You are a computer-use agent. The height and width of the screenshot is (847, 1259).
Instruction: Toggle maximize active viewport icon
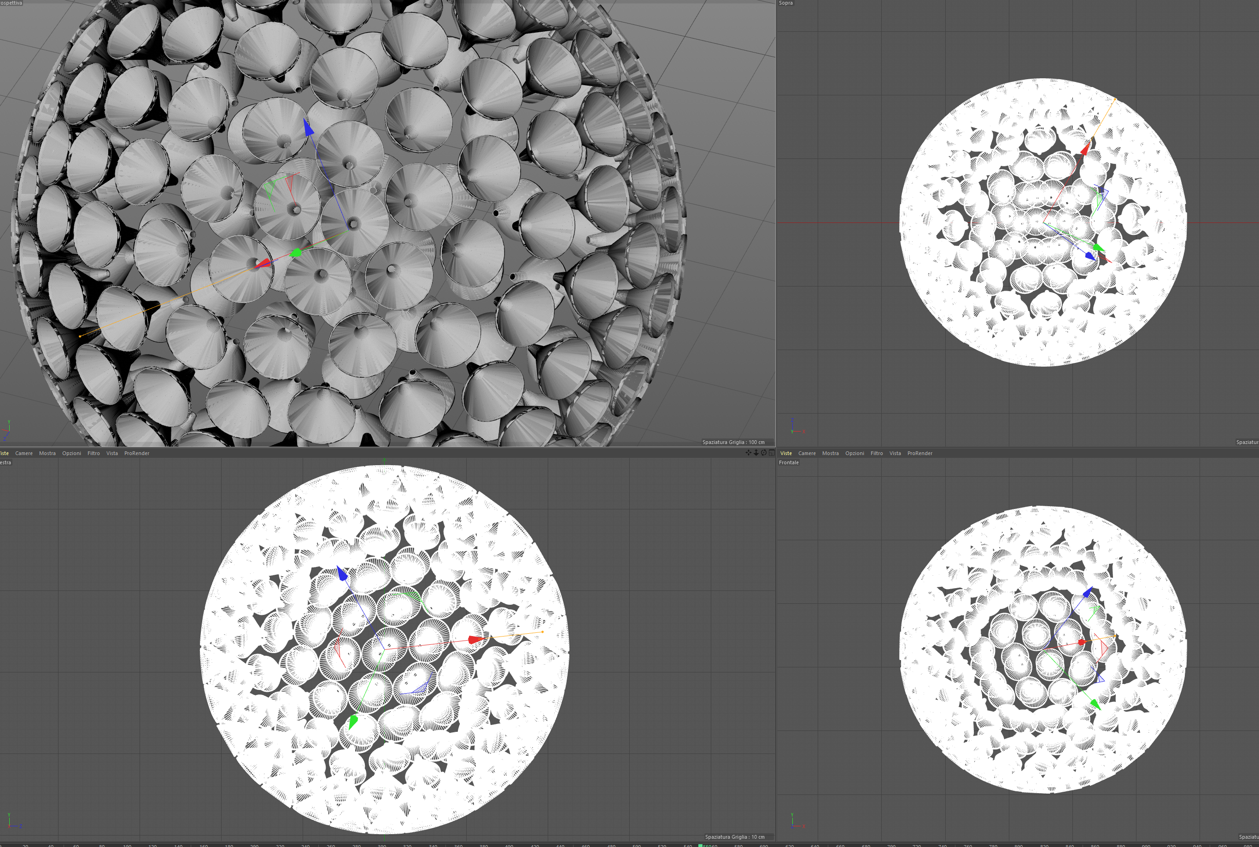click(771, 453)
